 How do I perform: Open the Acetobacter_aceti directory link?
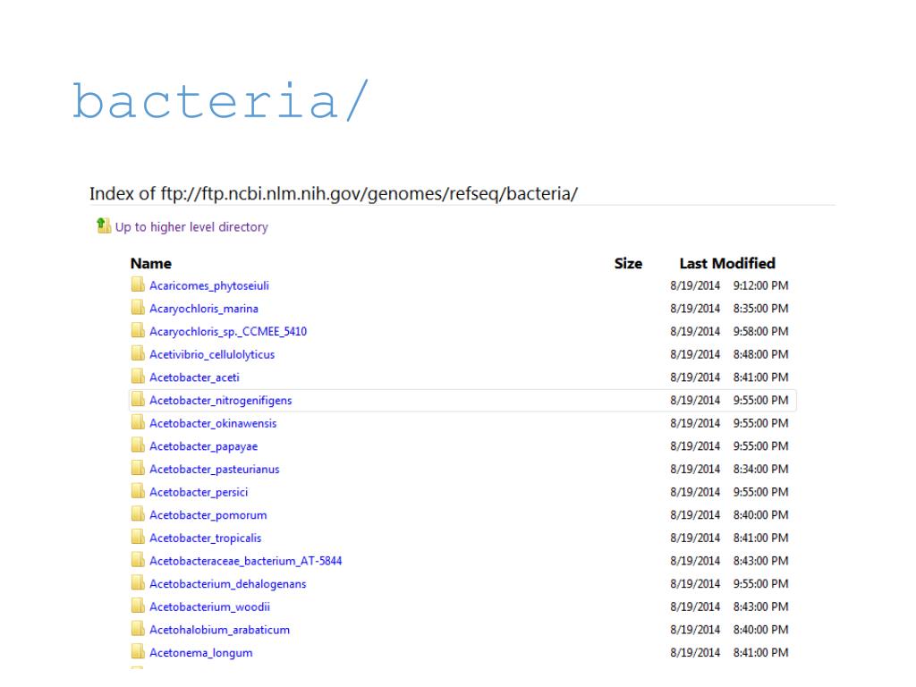point(194,377)
